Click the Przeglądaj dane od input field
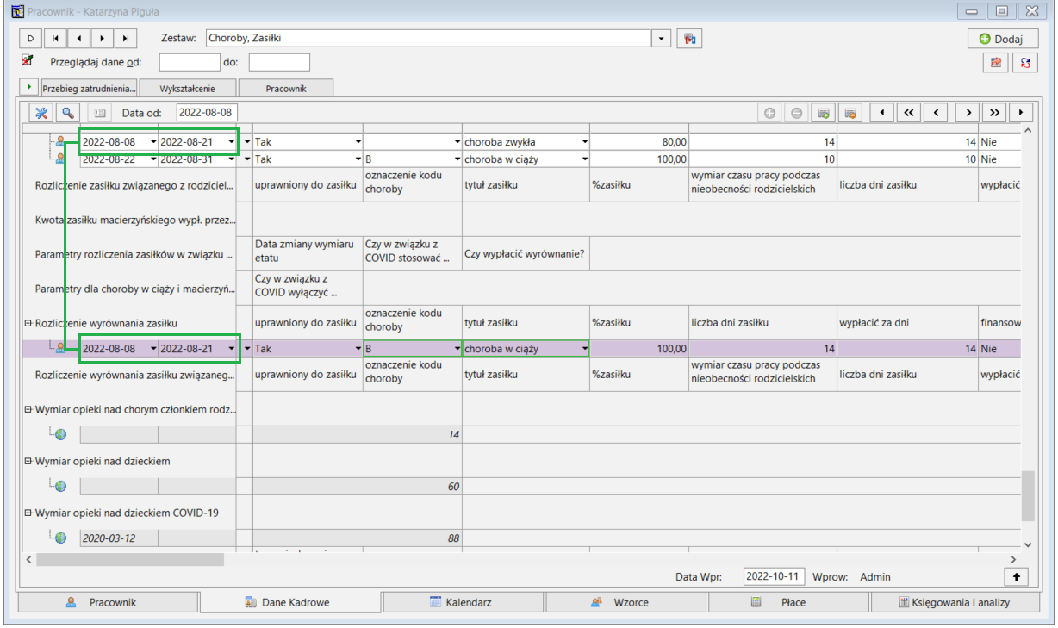The image size is (1058, 628). click(190, 62)
